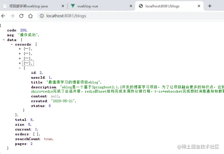Image resolution: width=224 pixels, height=154 pixels.
Task: Go back with the browser back arrow
Action: (3, 16)
